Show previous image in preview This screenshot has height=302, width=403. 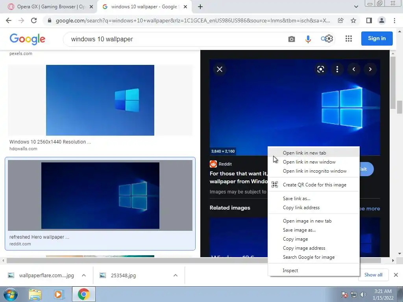pyautogui.click(x=354, y=69)
